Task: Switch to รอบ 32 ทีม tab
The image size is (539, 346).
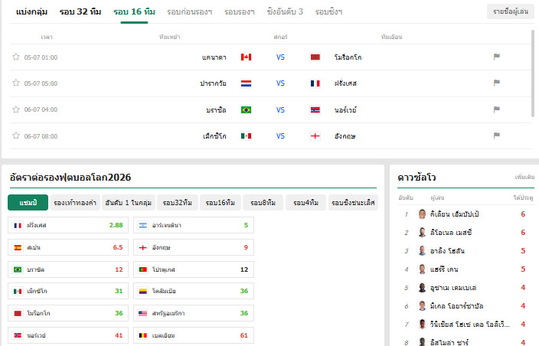Action: point(80,11)
